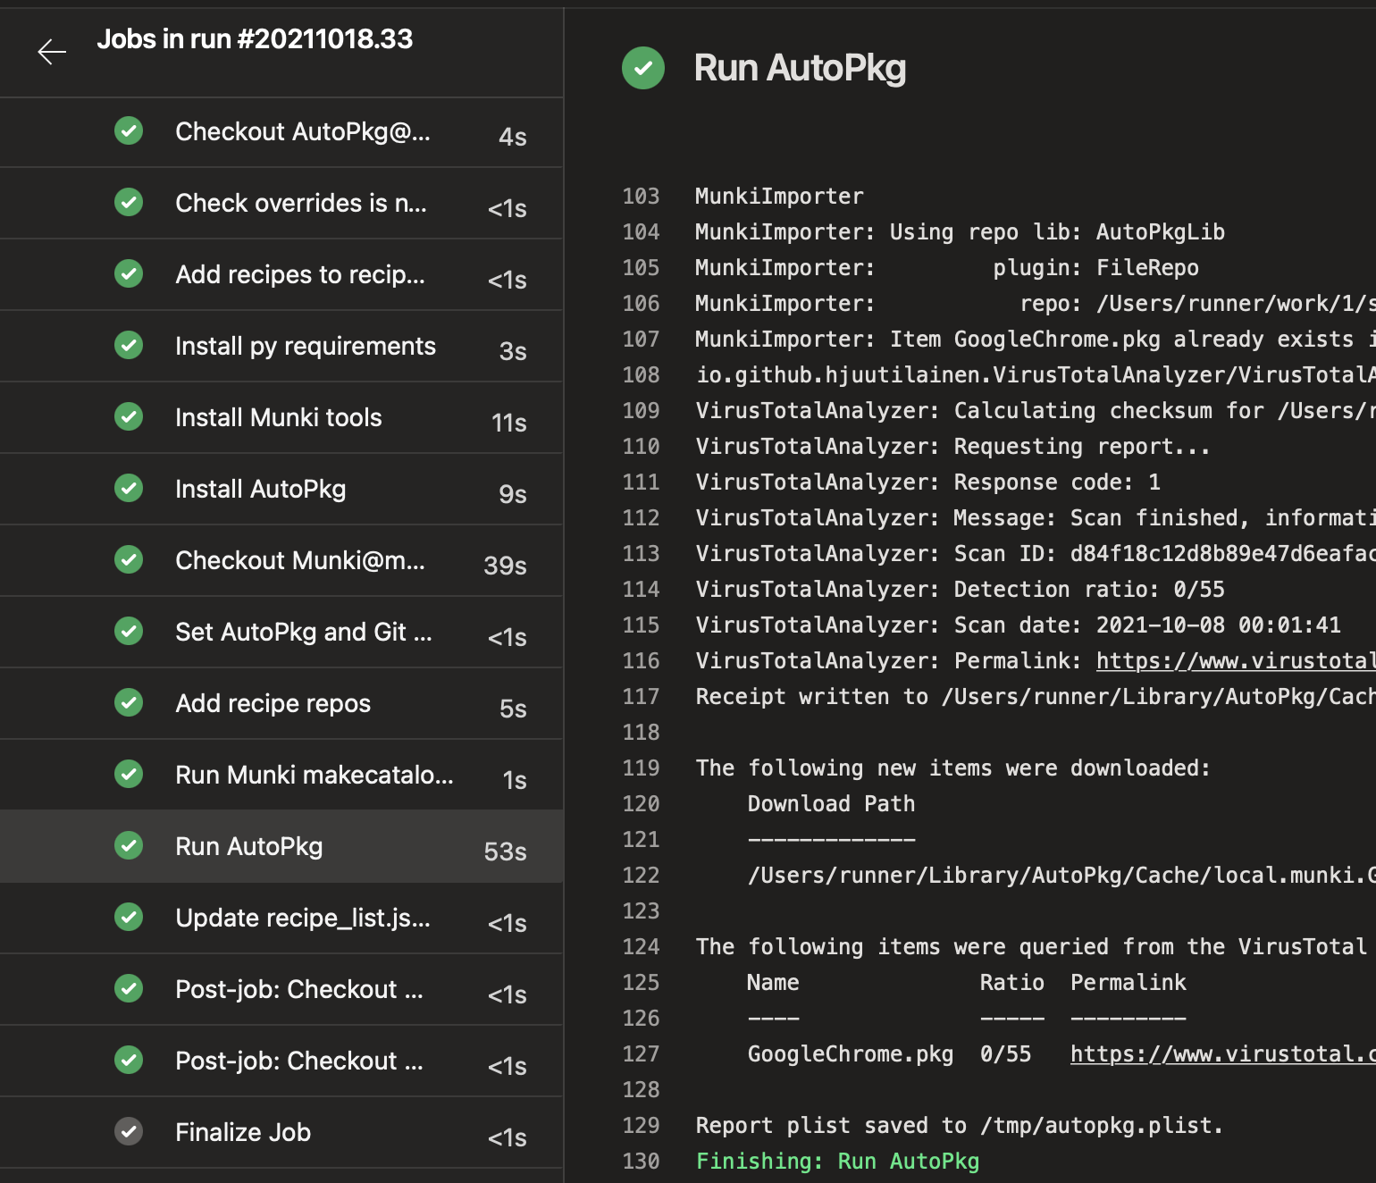Screen dimensions: 1376x1183
Task: Follow the GoogleChrome.pkg VirusTotal link on line 127
Action: (1222, 1053)
